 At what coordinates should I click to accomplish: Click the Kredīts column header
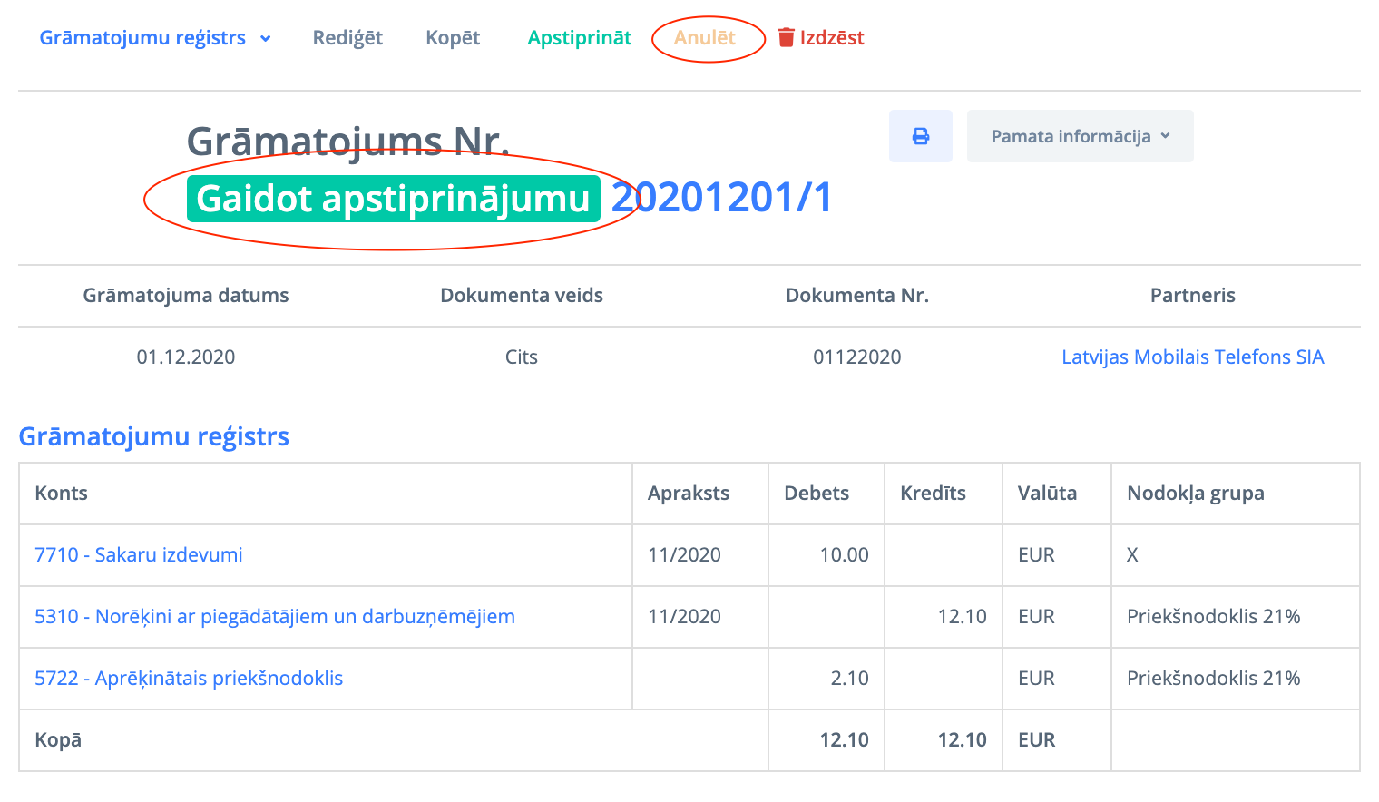(x=933, y=493)
